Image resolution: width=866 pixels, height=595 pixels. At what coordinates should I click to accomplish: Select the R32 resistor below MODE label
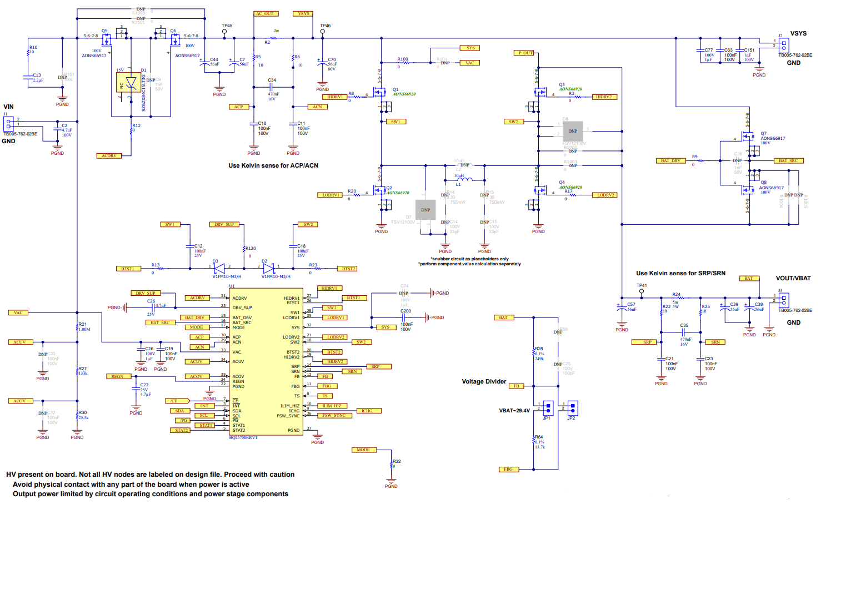(392, 465)
